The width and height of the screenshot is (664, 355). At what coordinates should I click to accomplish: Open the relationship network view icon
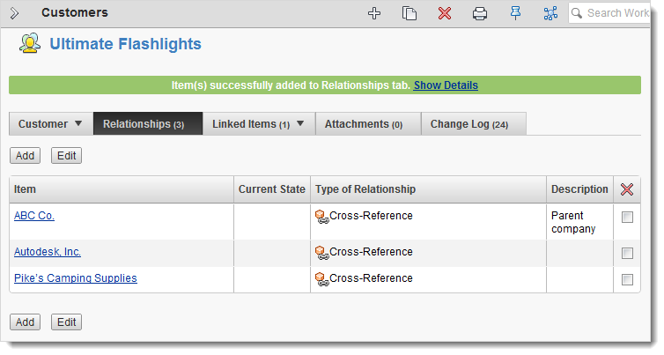pos(550,13)
